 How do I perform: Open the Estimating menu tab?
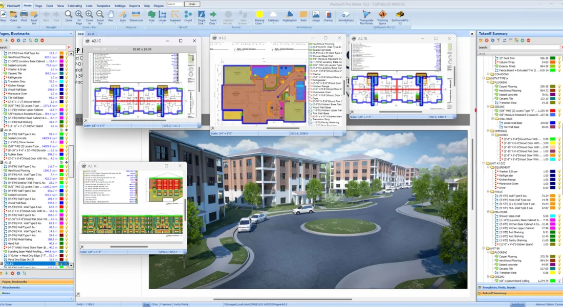click(74, 5)
